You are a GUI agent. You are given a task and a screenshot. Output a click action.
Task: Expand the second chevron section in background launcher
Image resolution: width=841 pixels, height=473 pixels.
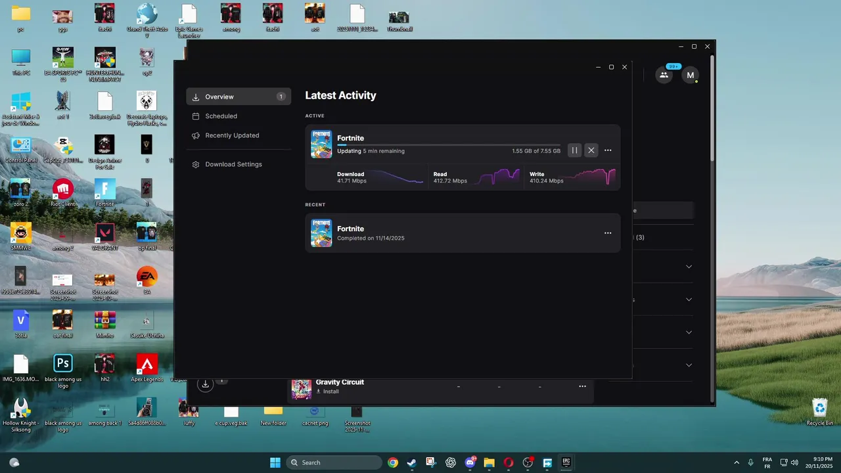(x=689, y=300)
